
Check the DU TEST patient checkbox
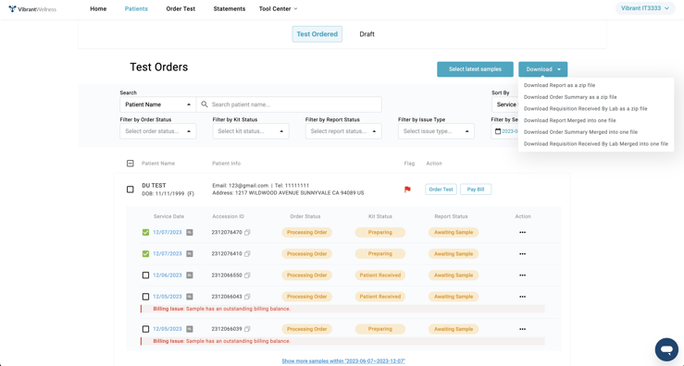tap(130, 189)
